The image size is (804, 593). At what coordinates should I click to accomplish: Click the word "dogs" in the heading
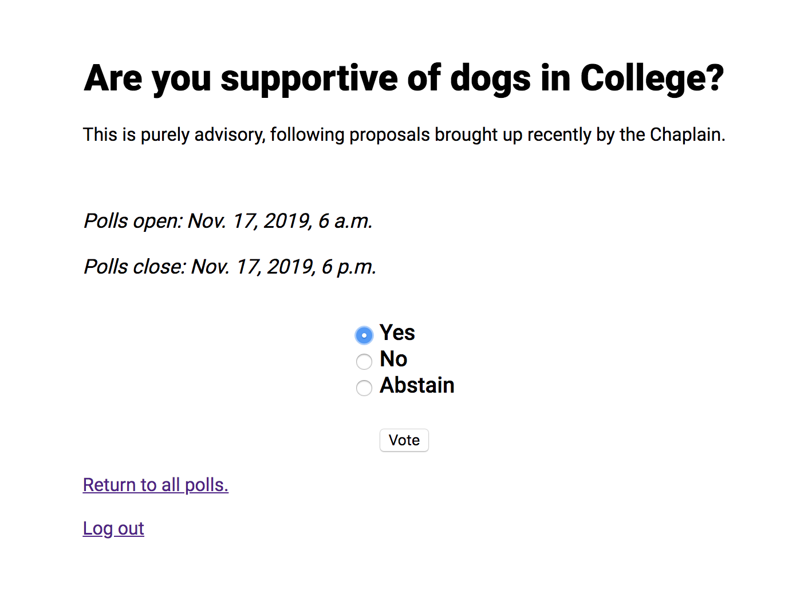(491, 78)
